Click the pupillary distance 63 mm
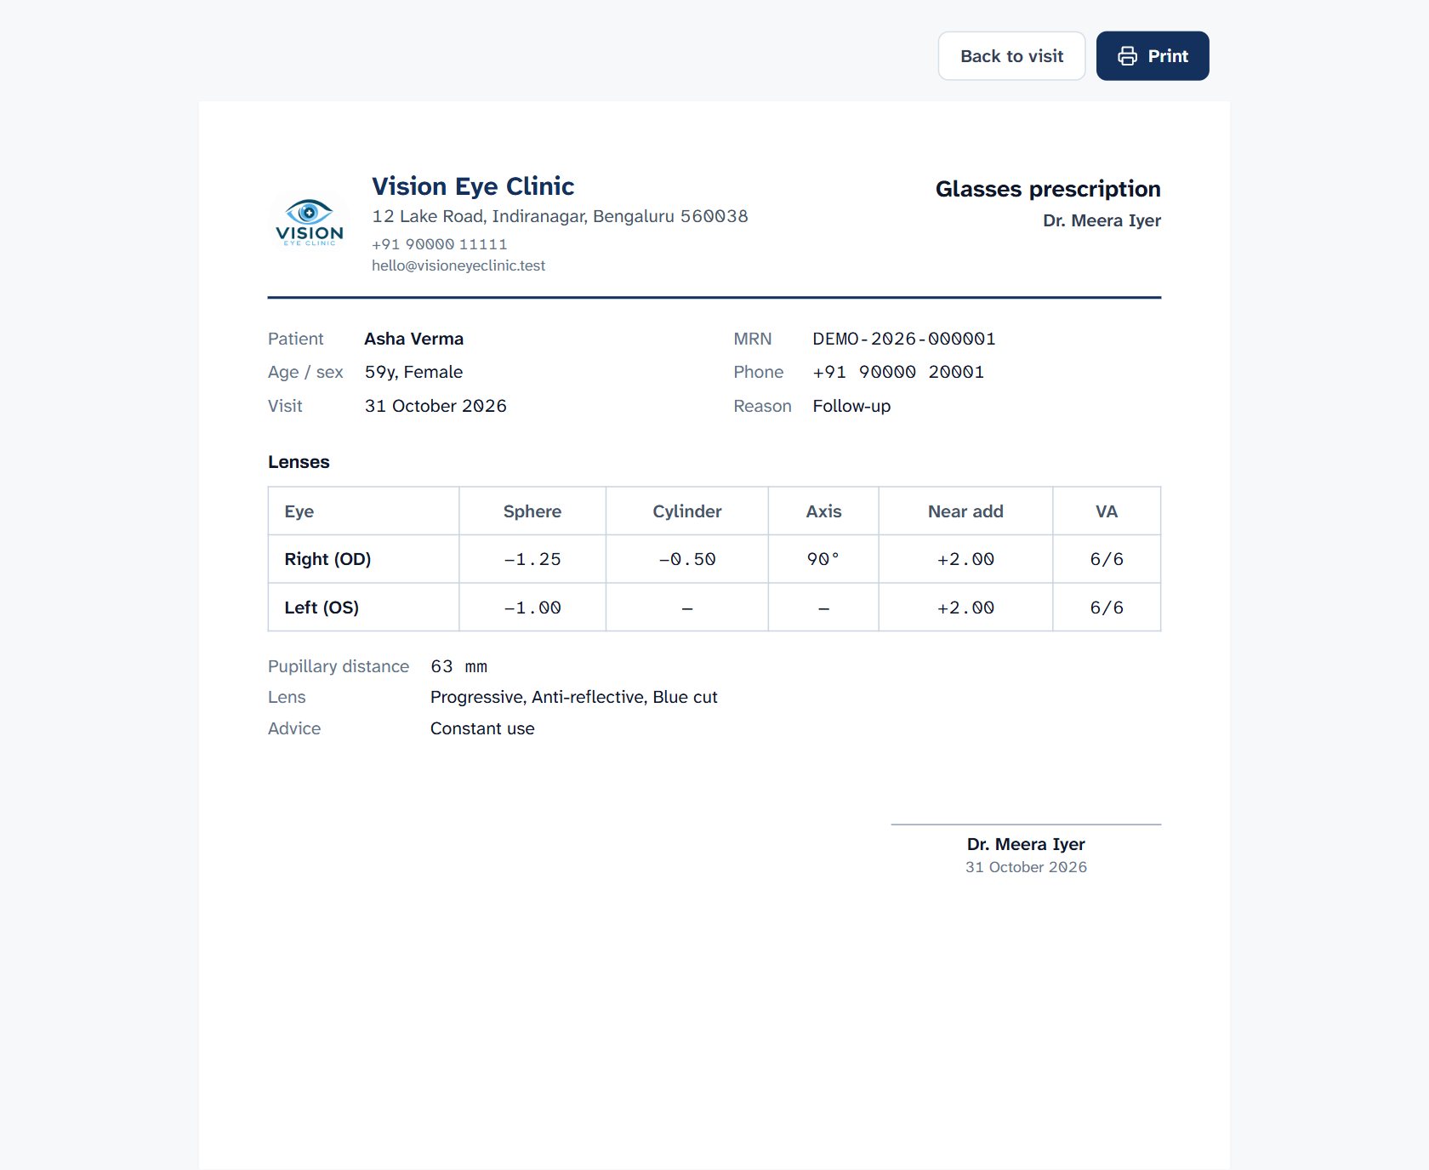Image resolution: width=1429 pixels, height=1170 pixels. (458, 666)
